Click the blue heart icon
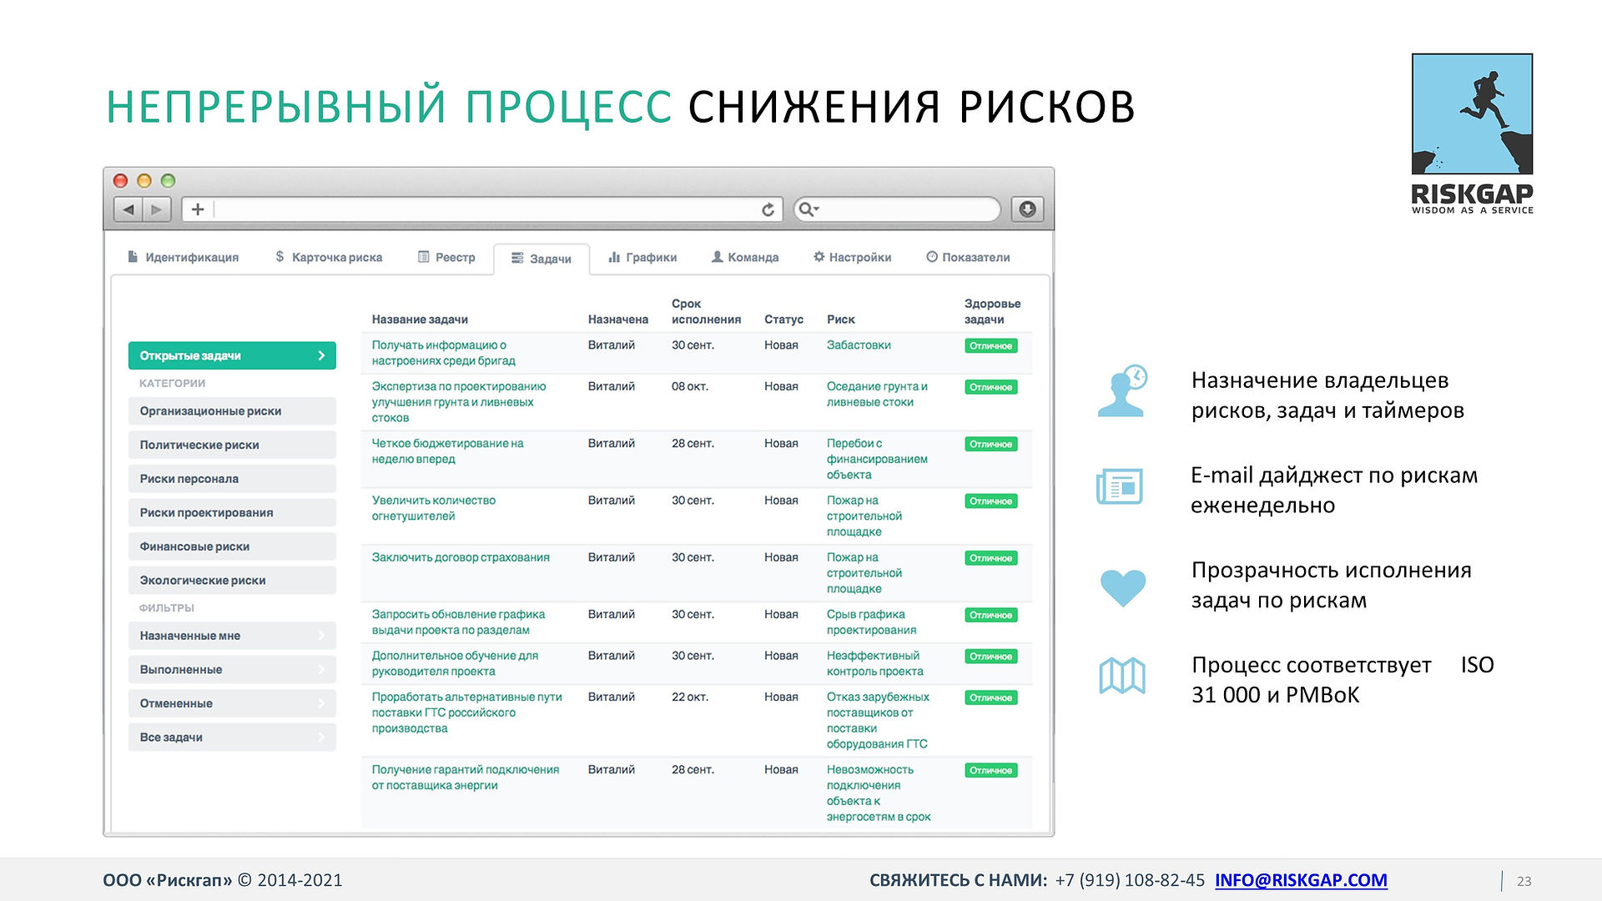The height and width of the screenshot is (901, 1602). (1122, 587)
